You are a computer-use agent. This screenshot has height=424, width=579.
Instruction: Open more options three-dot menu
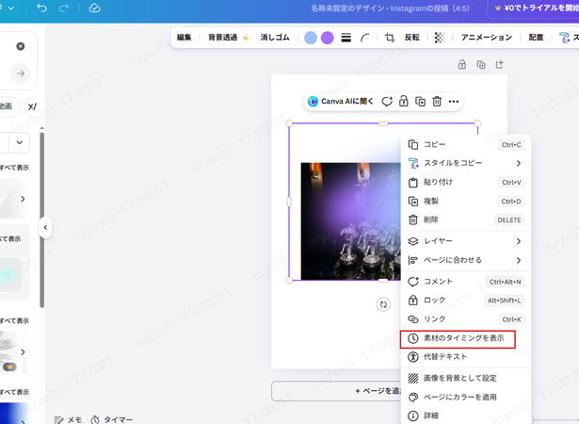pos(454,101)
